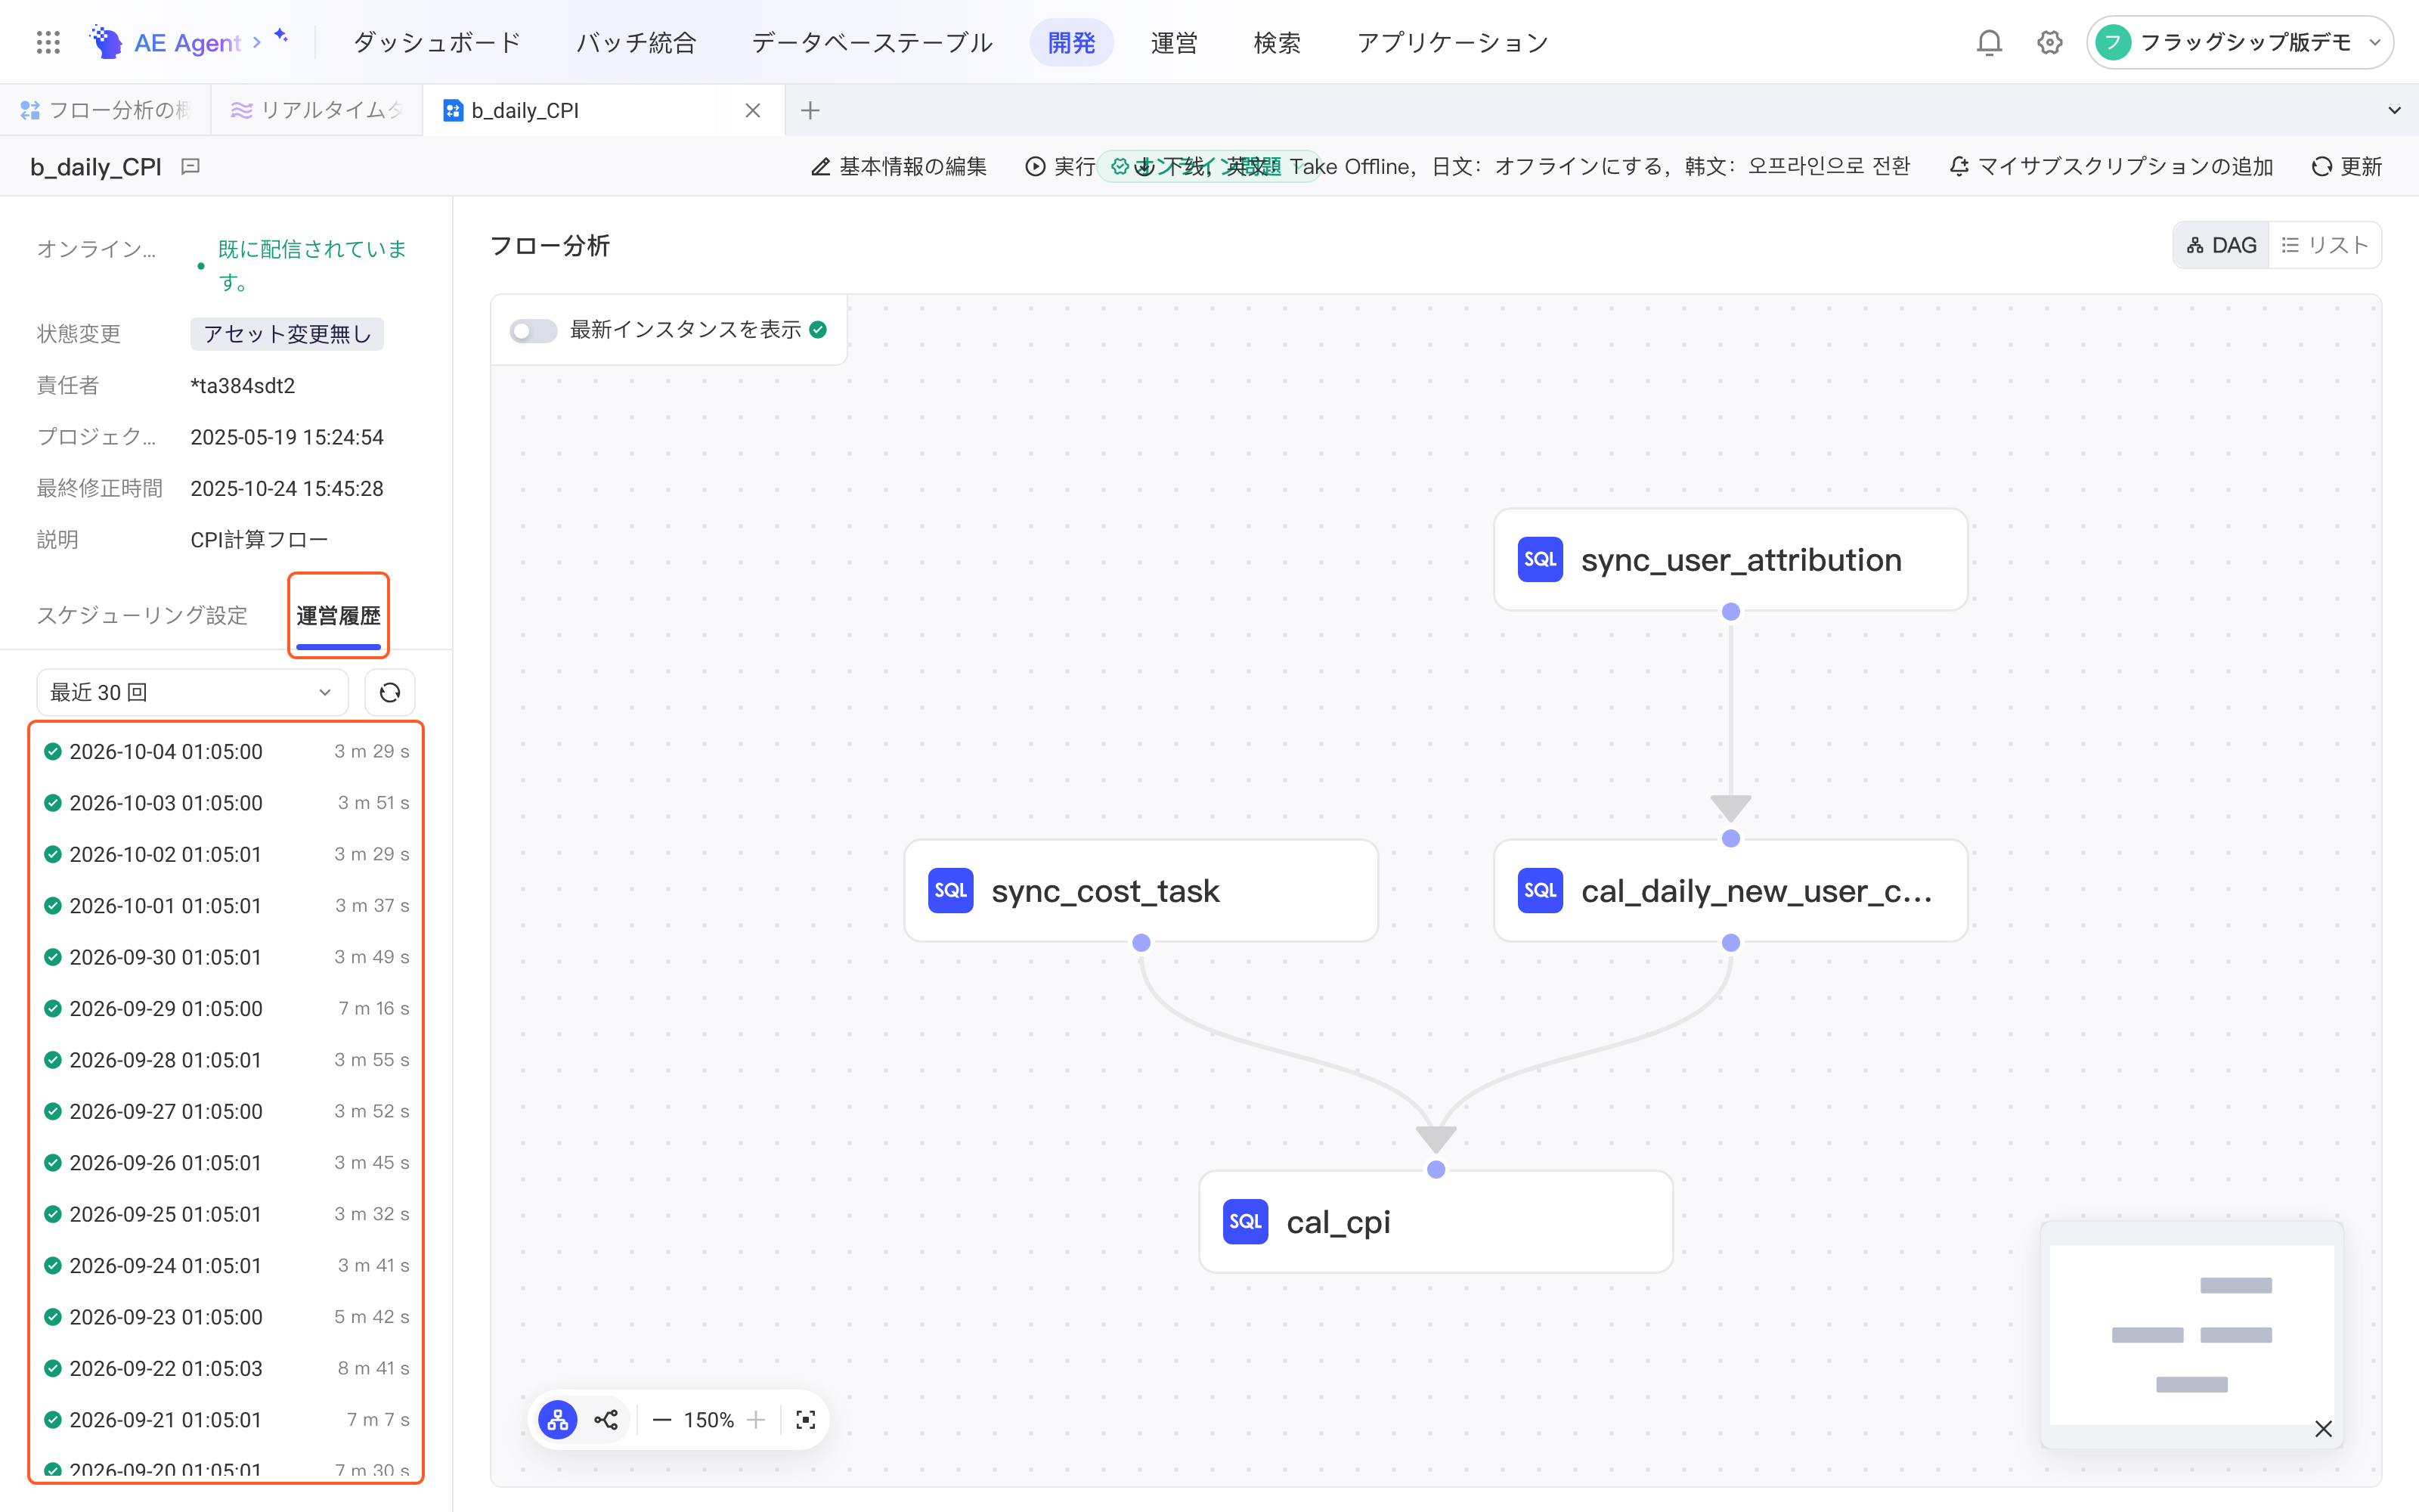Switch to DAG view
2419x1512 pixels.
coord(2221,245)
